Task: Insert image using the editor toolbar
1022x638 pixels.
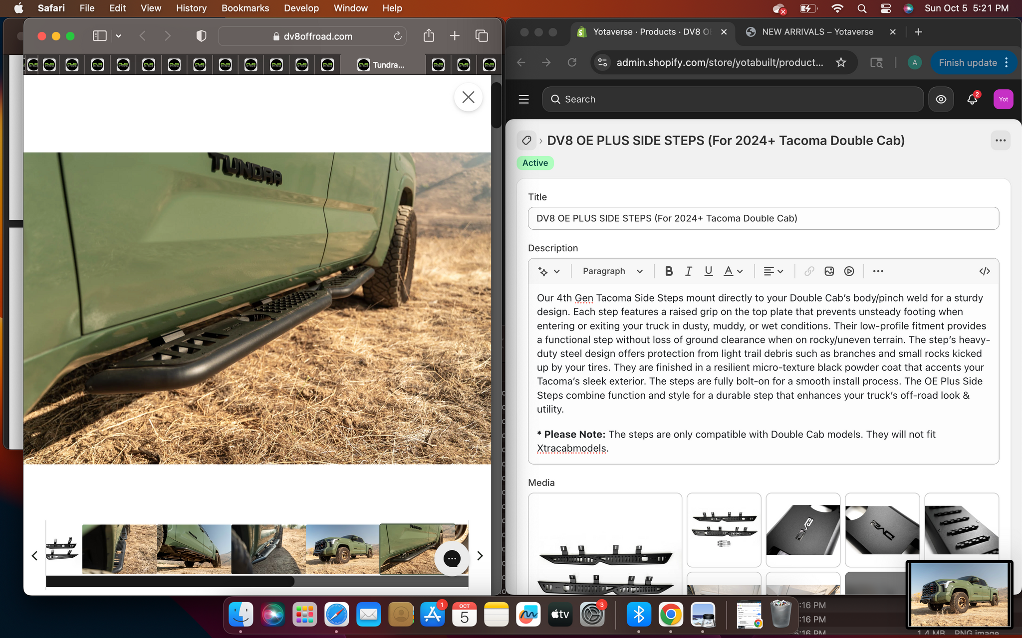Action: (x=829, y=271)
